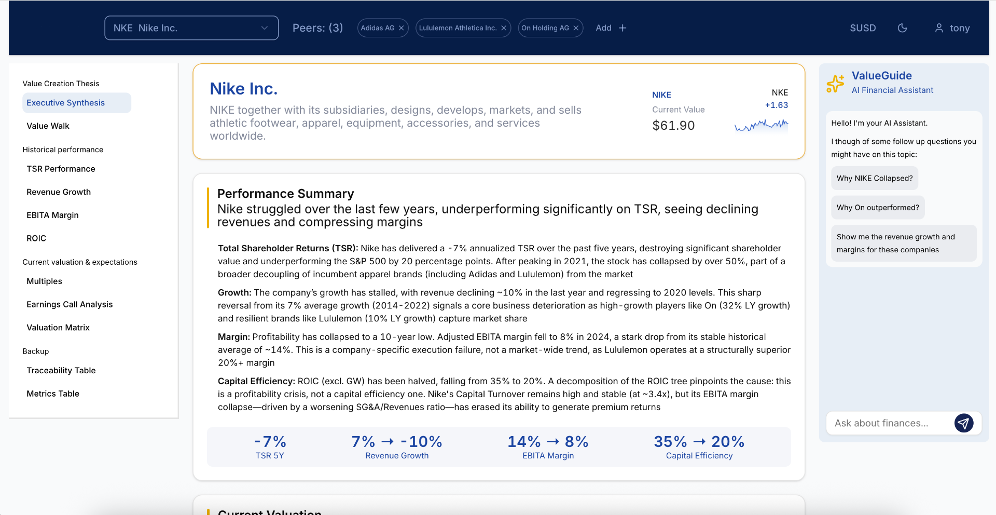Click the NKE stock sparkline chart

[761, 125]
